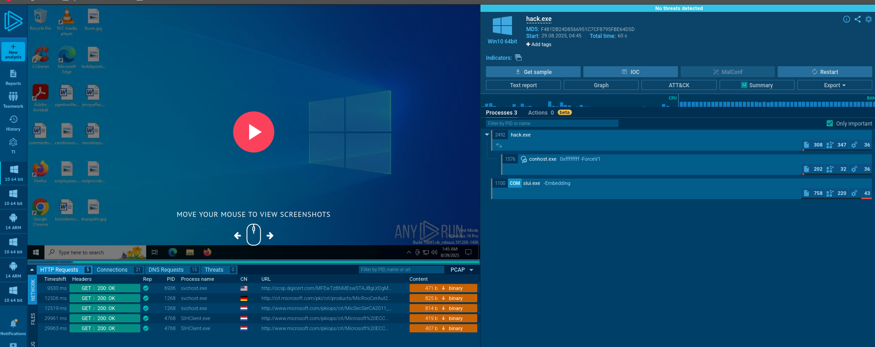This screenshot has width=875, height=347.
Task: Open the action center icon in the VM taskbar
Action: pos(468,252)
